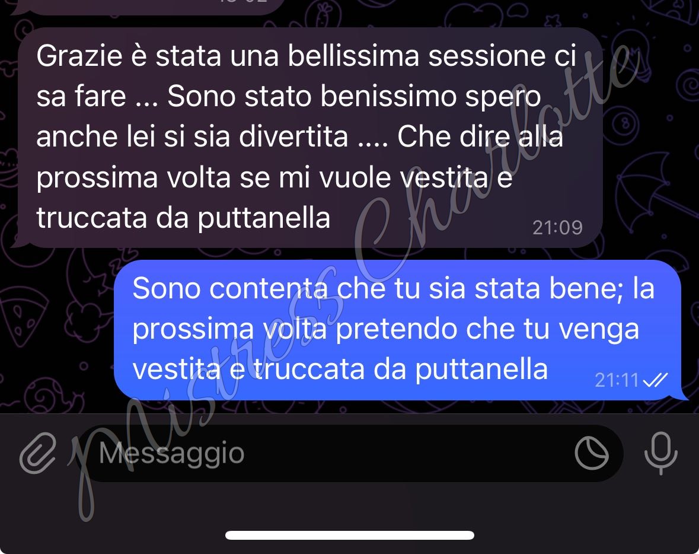Click the 21:11 timestamp on sent message
Viewport: 699px width, 554px height.
(617, 380)
